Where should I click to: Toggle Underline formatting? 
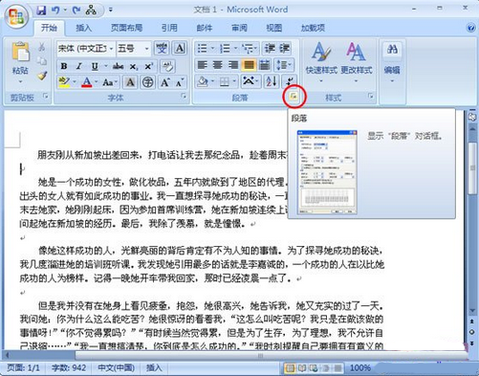tap(95, 66)
